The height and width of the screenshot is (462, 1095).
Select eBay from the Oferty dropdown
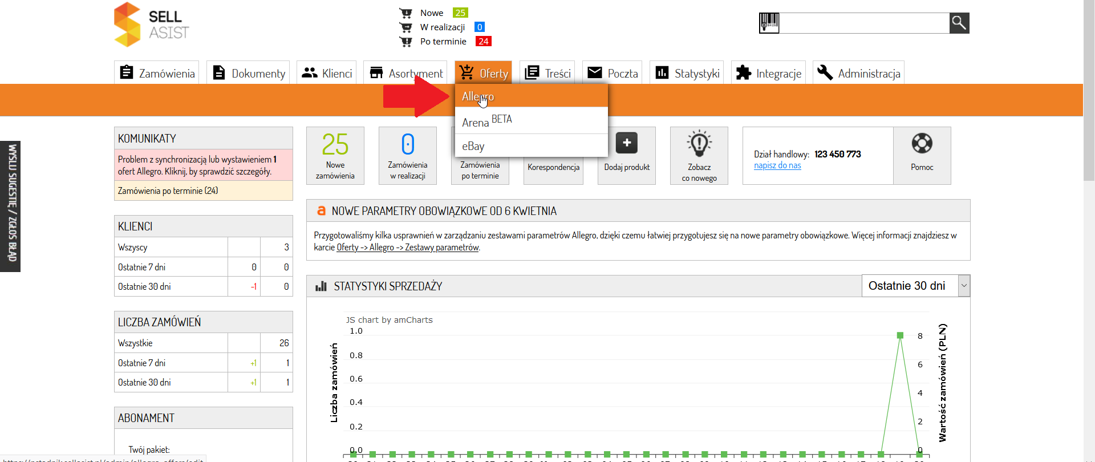click(x=532, y=146)
